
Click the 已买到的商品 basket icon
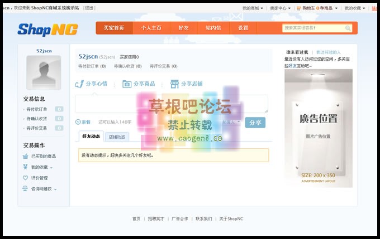(26, 157)
